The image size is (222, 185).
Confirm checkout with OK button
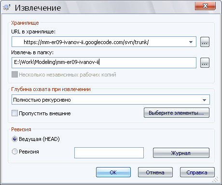113,172
